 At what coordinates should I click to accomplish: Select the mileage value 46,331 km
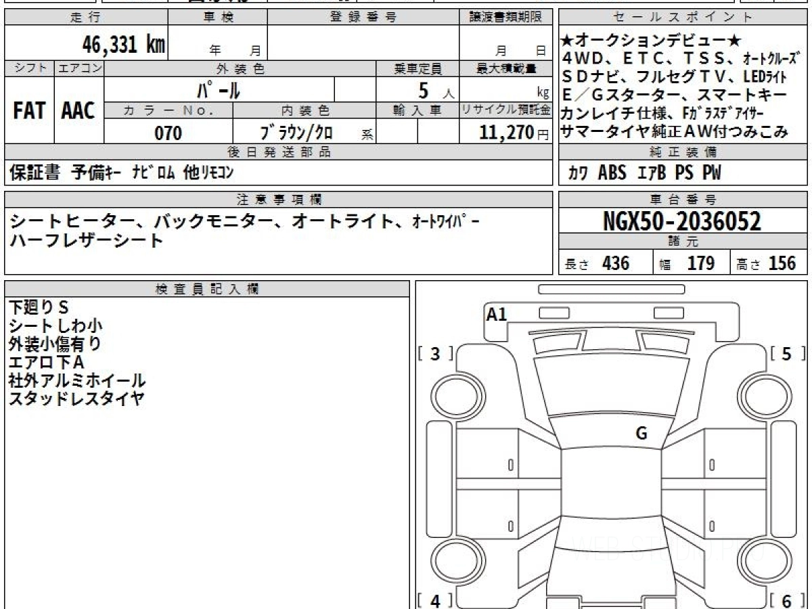tap(124, 45)
